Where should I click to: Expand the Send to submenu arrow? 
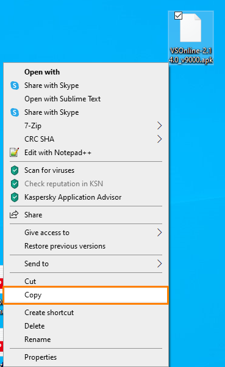[x=159, y=264]
